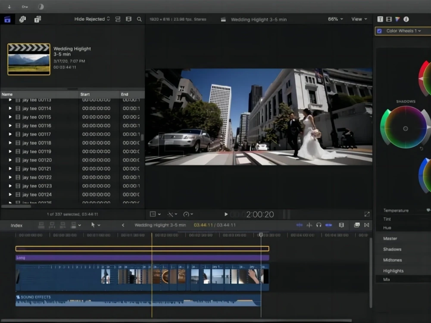
Task: Open the Color inspector triangle icon
Action: click(x=397, y=19)
